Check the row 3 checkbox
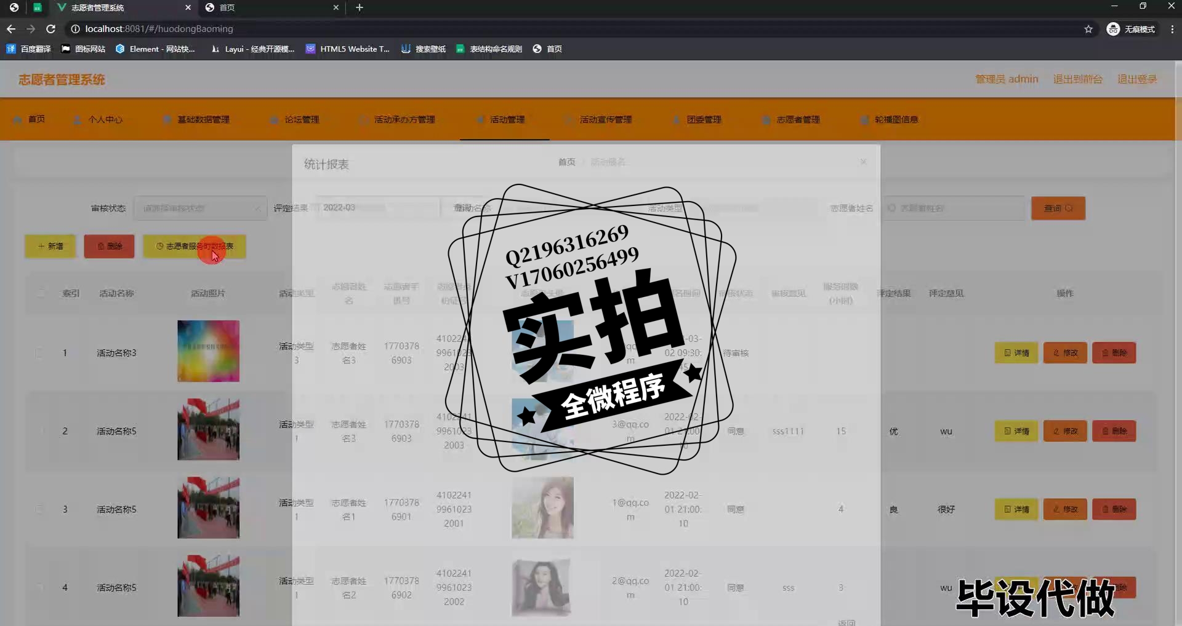 click(x=41, y=509)
